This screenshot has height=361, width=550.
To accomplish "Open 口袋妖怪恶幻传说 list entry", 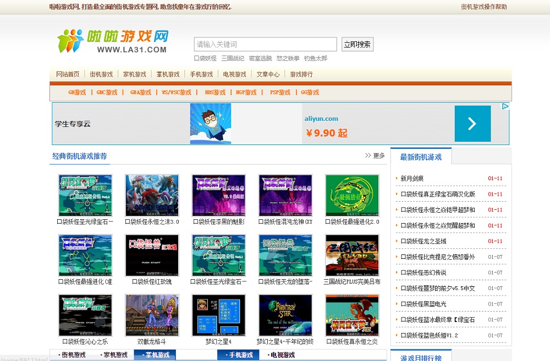I will pyautogui.click(x=424, y=273).
